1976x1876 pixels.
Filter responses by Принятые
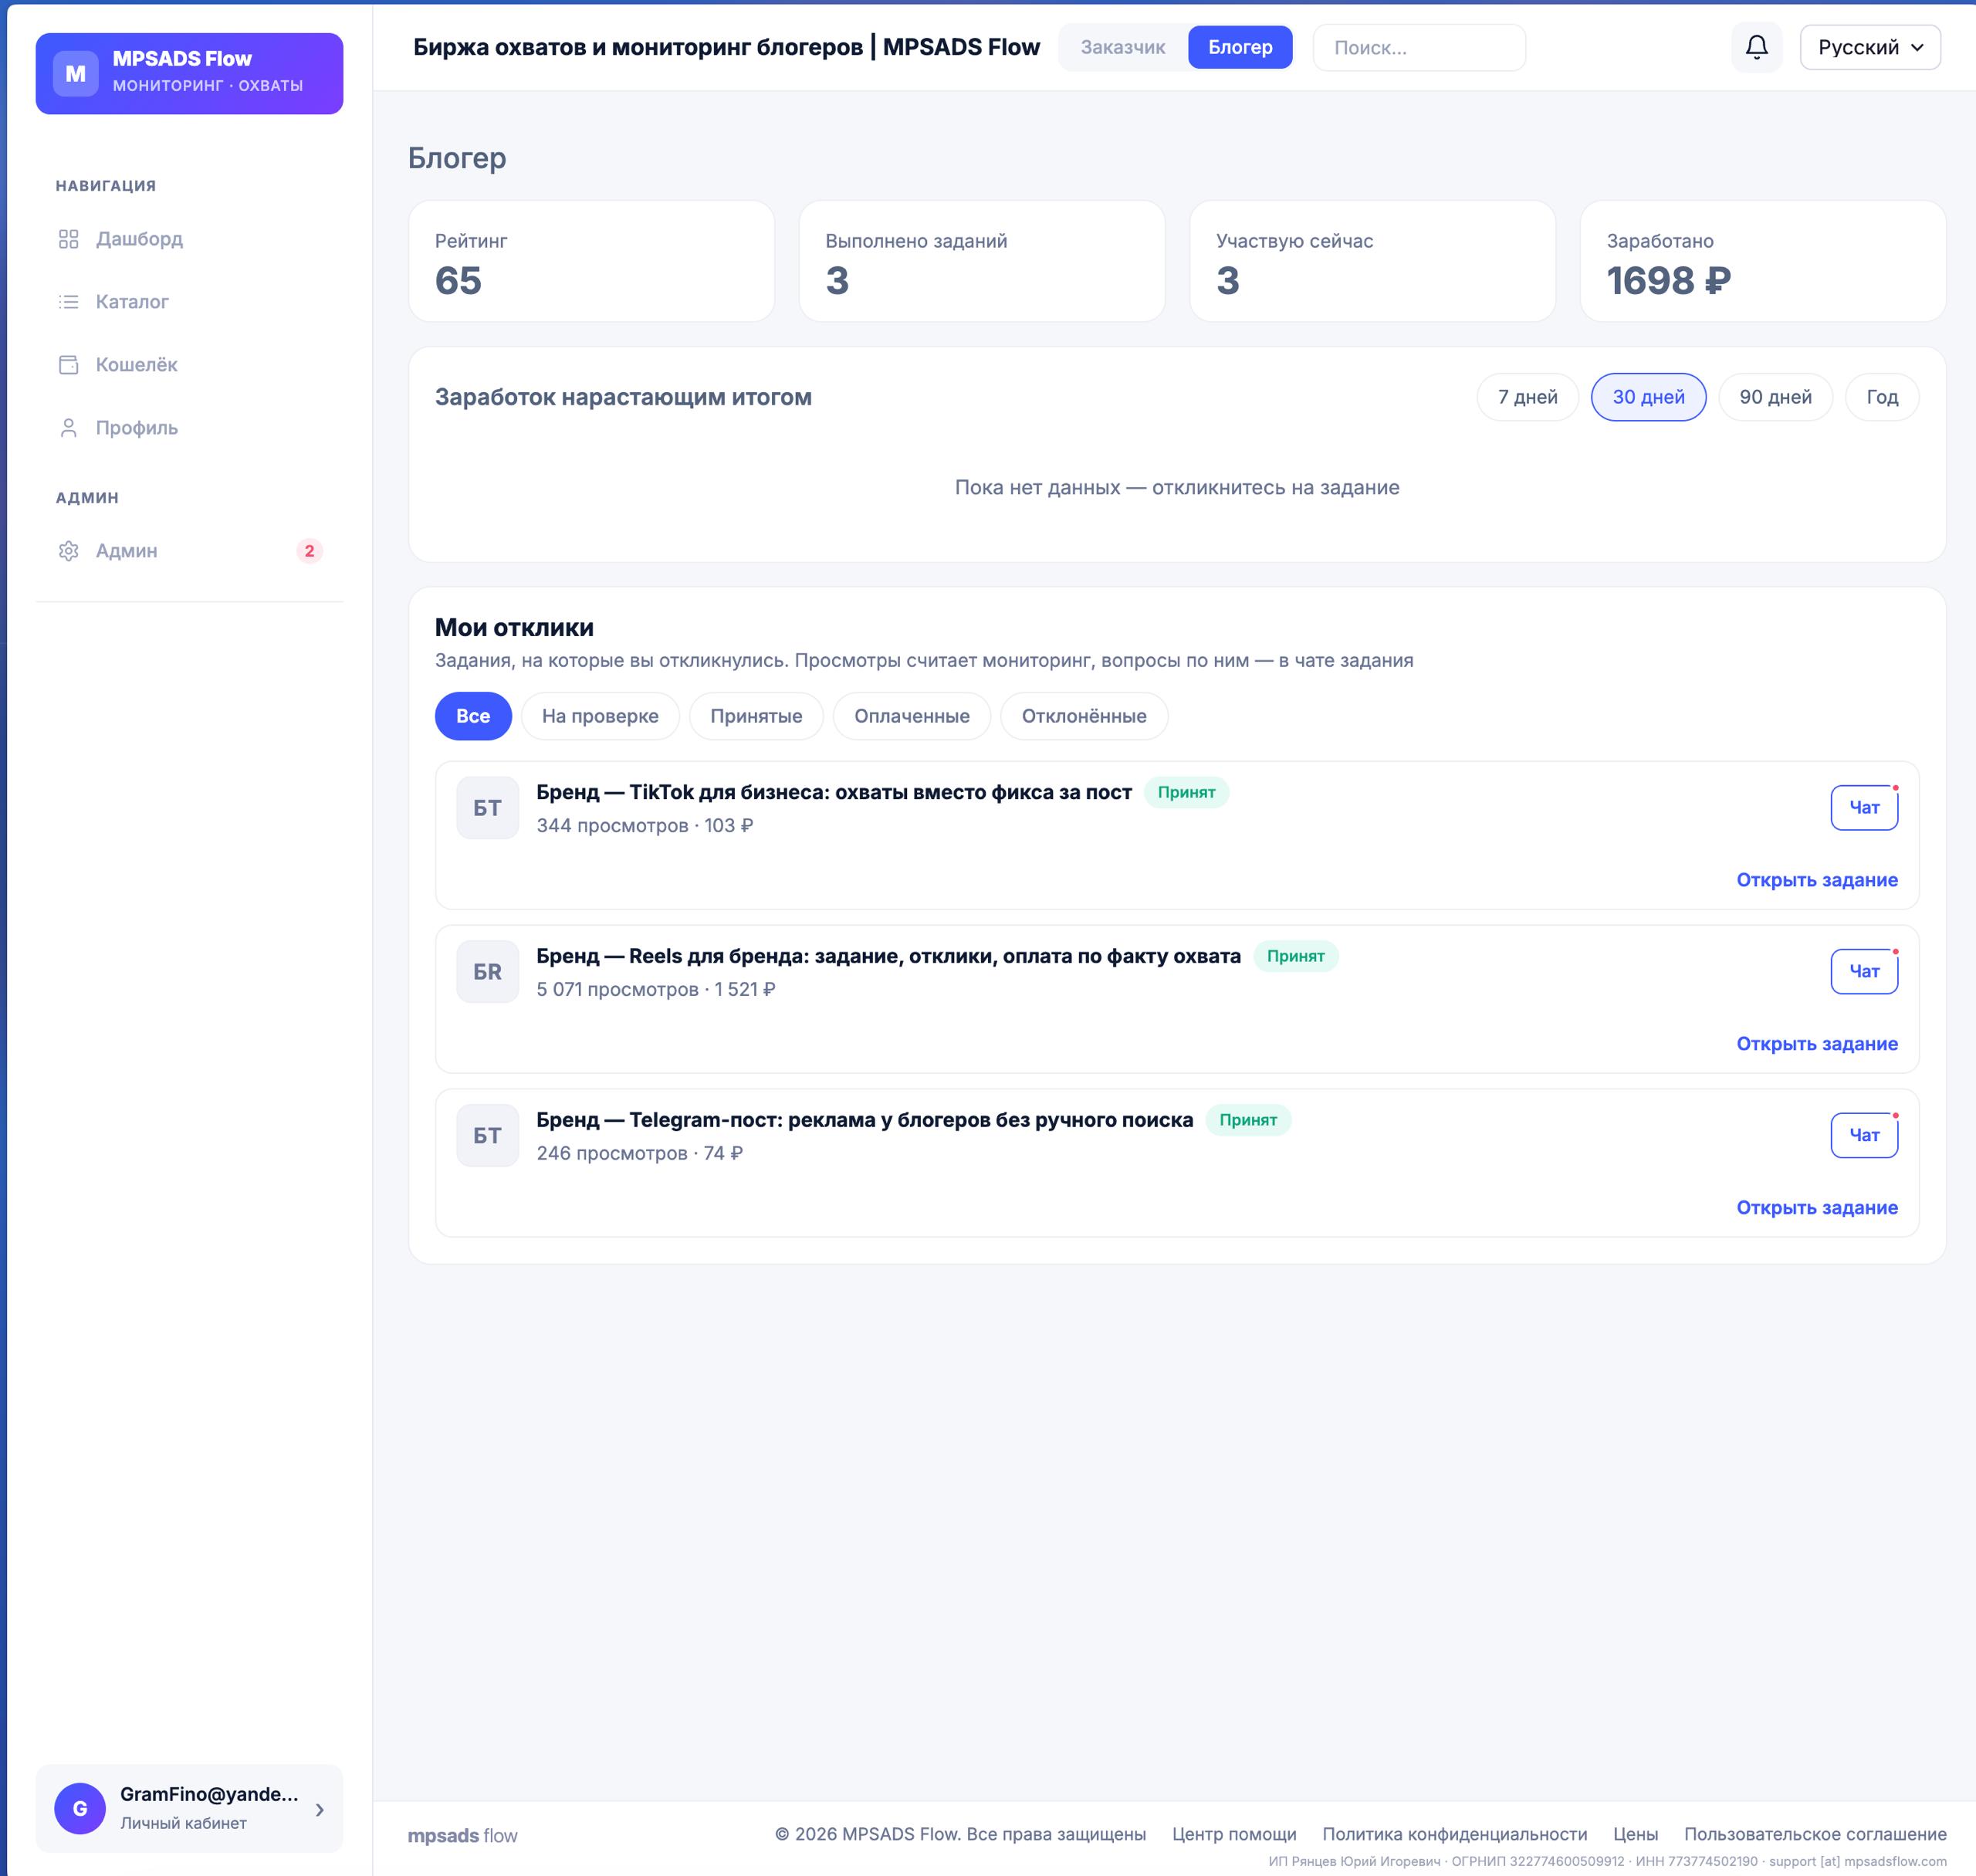click(x=756, y=716)
